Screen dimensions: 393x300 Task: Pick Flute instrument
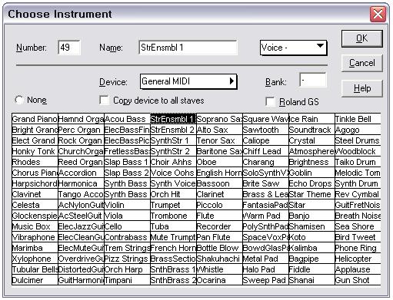tap(219, 216)
